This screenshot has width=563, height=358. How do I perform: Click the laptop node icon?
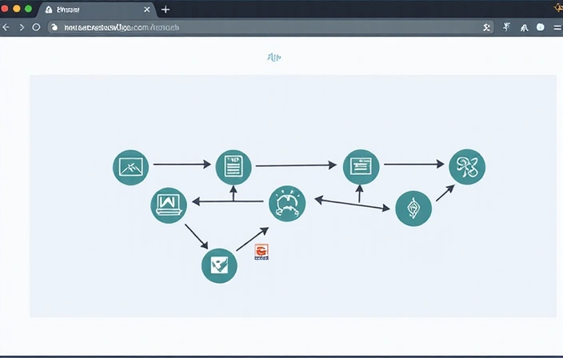point(168,205)
